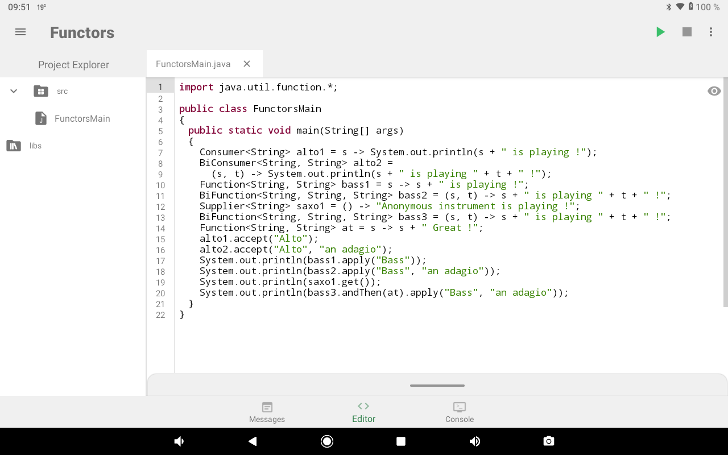
Task: Click the alto2.accept("Alto", "an adagio") line
Action: (x=296, y=249)
